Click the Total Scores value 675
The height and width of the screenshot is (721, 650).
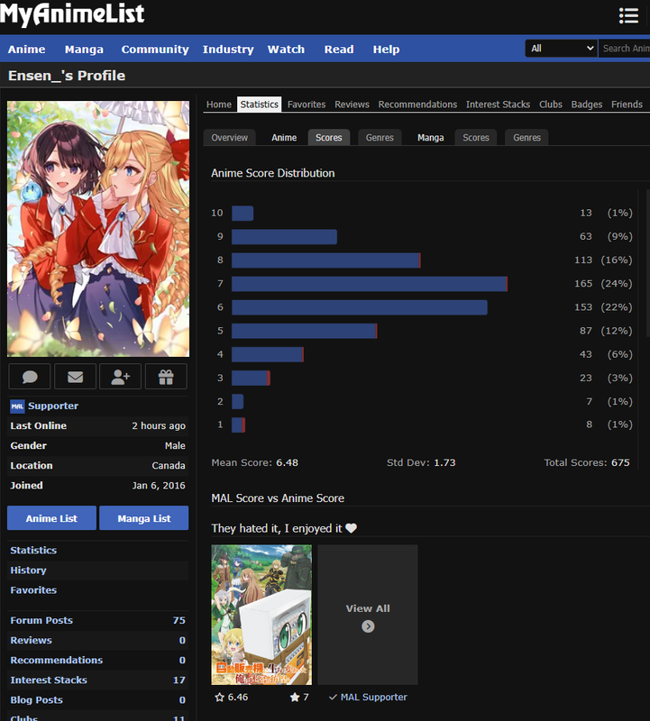[x=620, y=462]
